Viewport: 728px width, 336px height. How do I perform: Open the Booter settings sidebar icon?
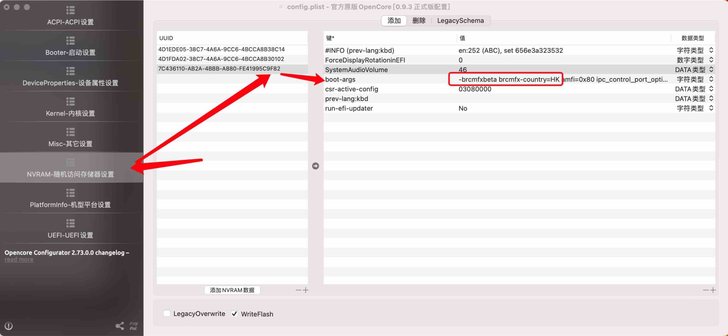coord(70,41)
